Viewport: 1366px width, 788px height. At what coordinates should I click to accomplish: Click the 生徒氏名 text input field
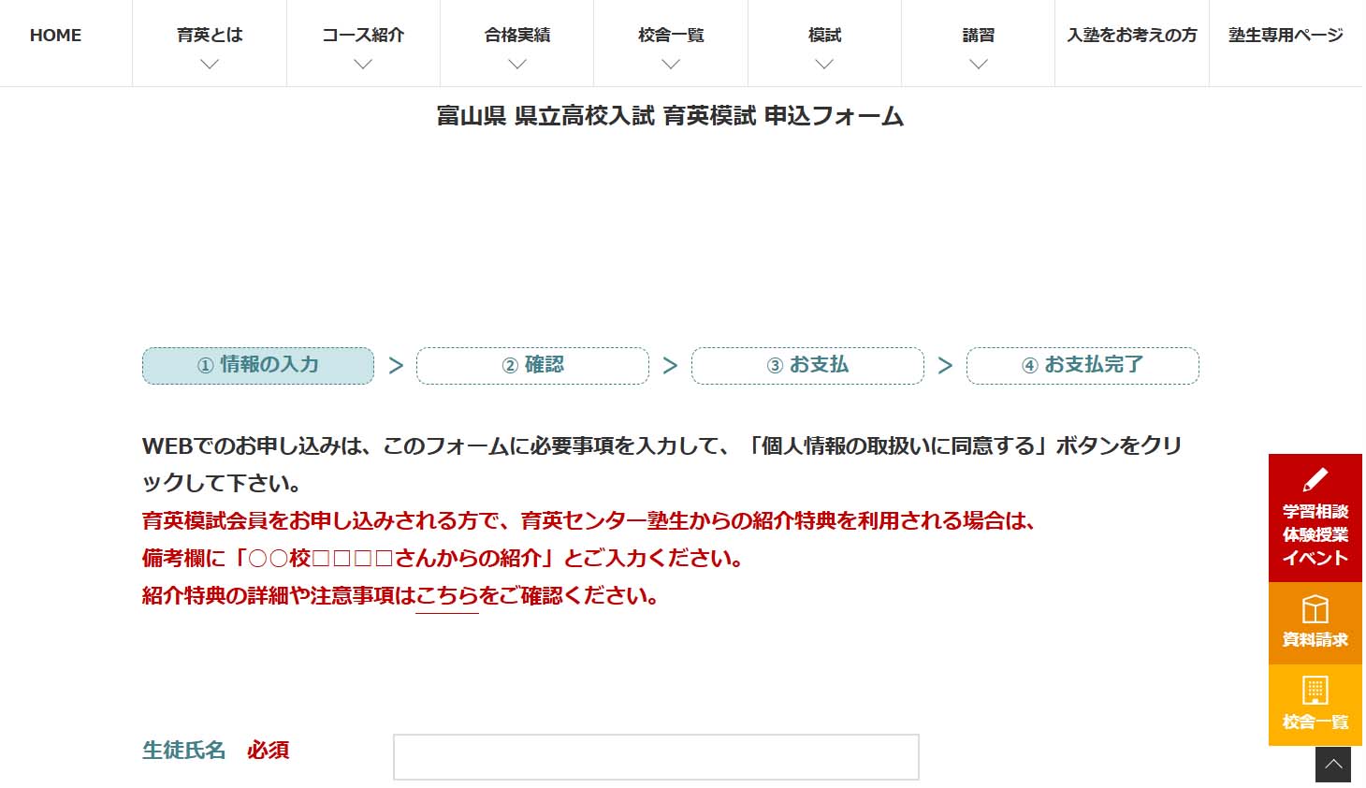point(655,757)
